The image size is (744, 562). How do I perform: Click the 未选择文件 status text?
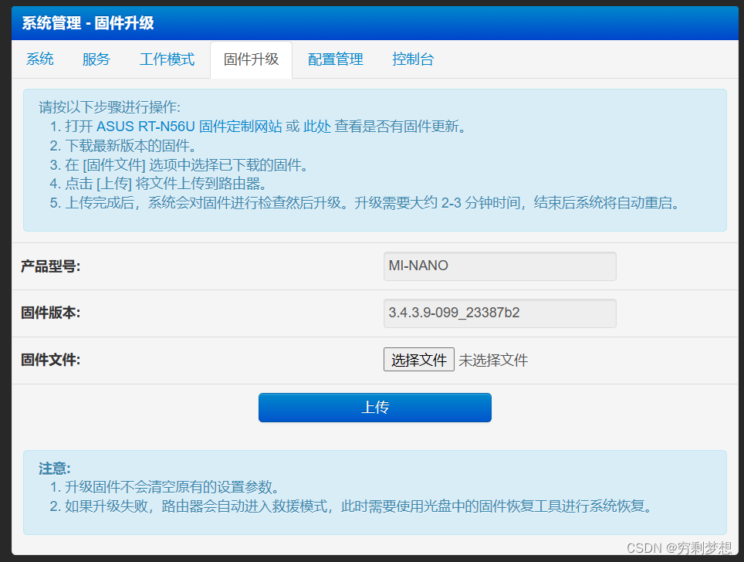[x=493, y=361]
